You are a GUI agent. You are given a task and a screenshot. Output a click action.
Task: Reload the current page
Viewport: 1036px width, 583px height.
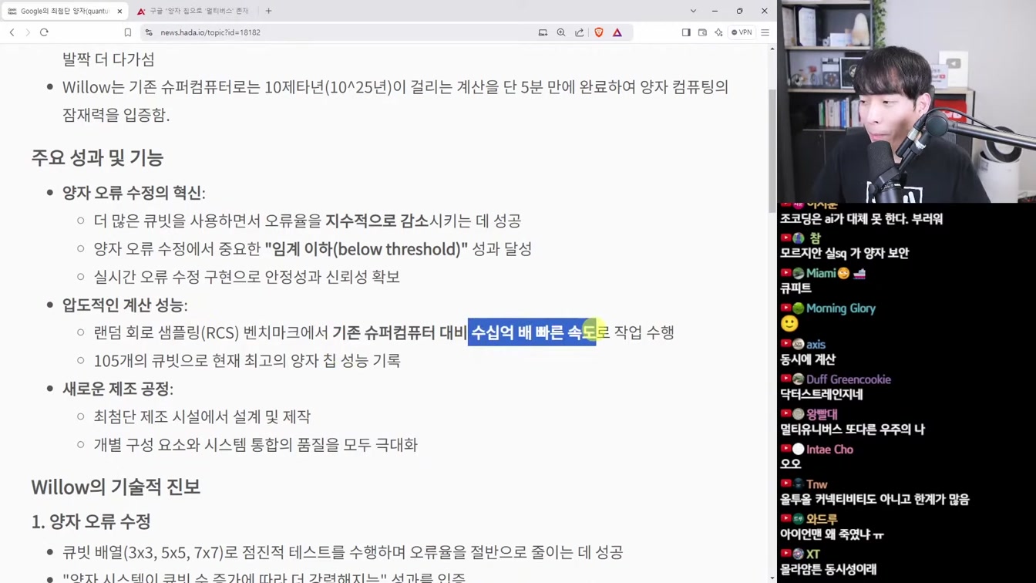coord(44,32)
